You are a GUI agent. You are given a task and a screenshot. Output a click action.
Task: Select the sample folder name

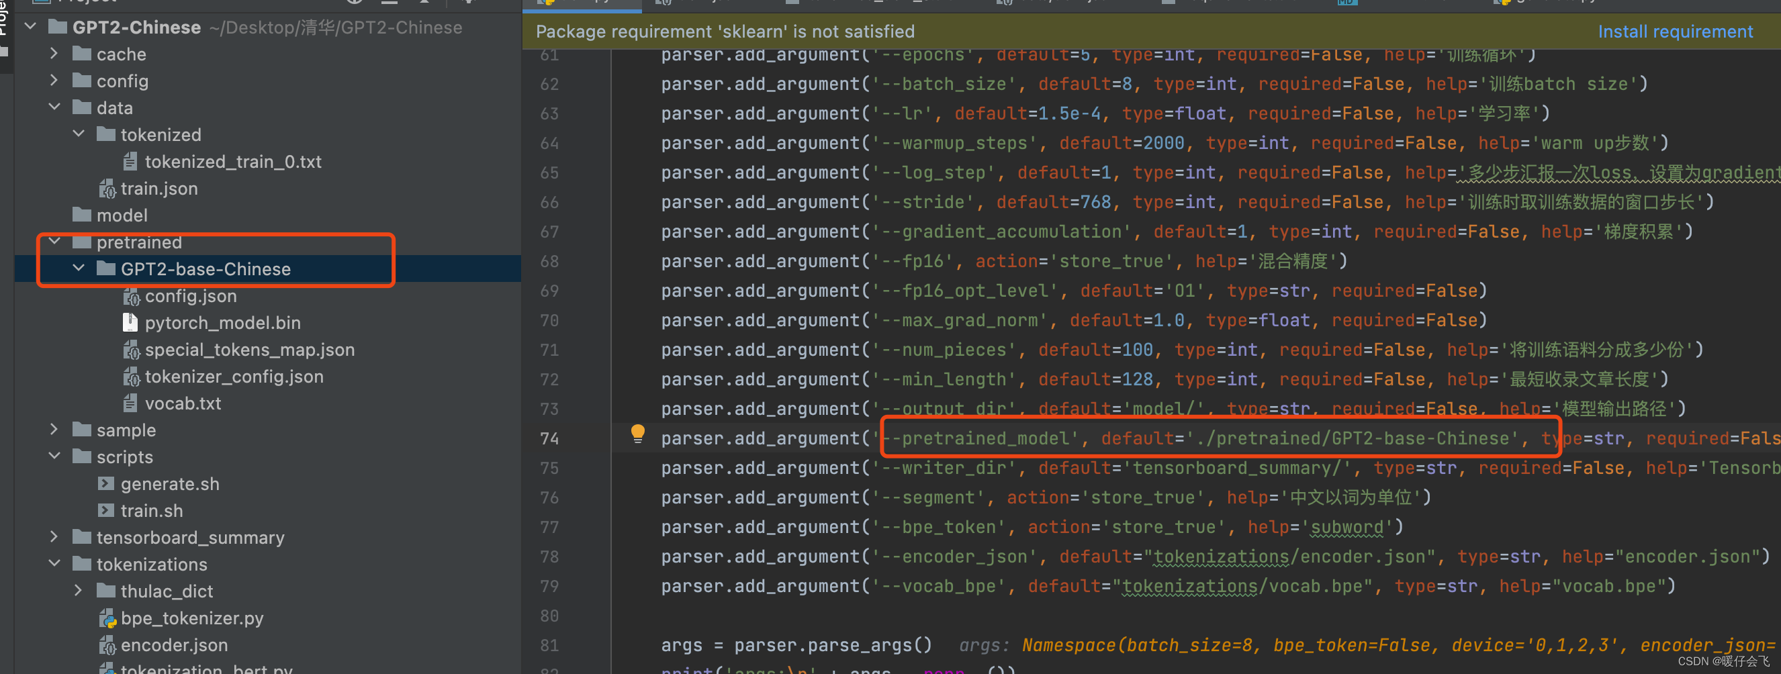126,430
